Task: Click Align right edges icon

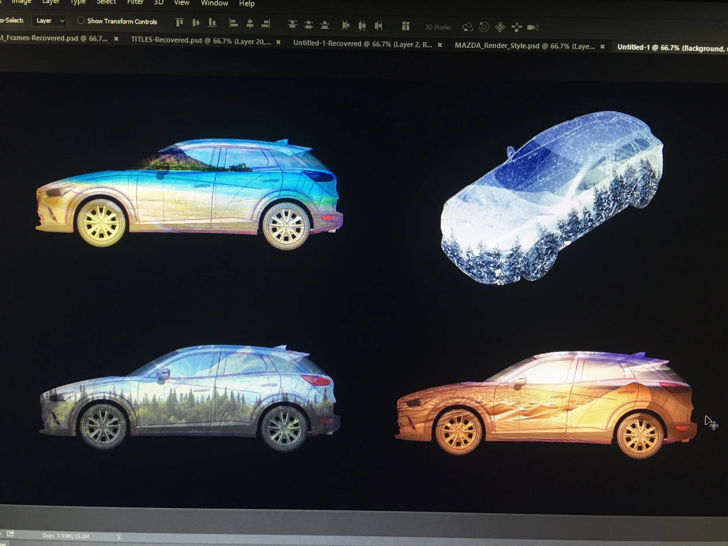Action: (266, 24)
